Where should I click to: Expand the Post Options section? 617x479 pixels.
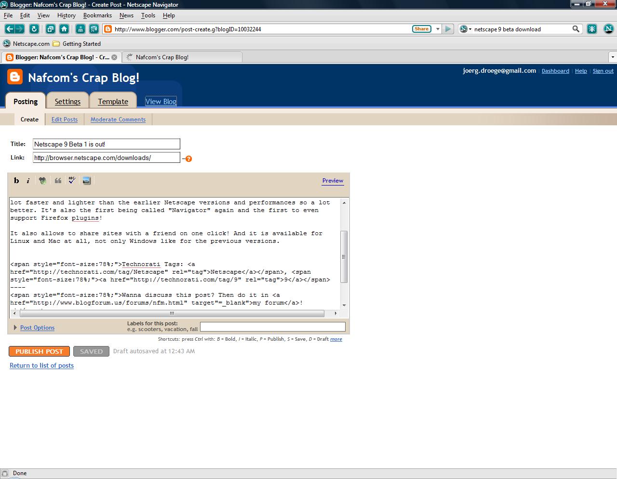coord(37,328)
